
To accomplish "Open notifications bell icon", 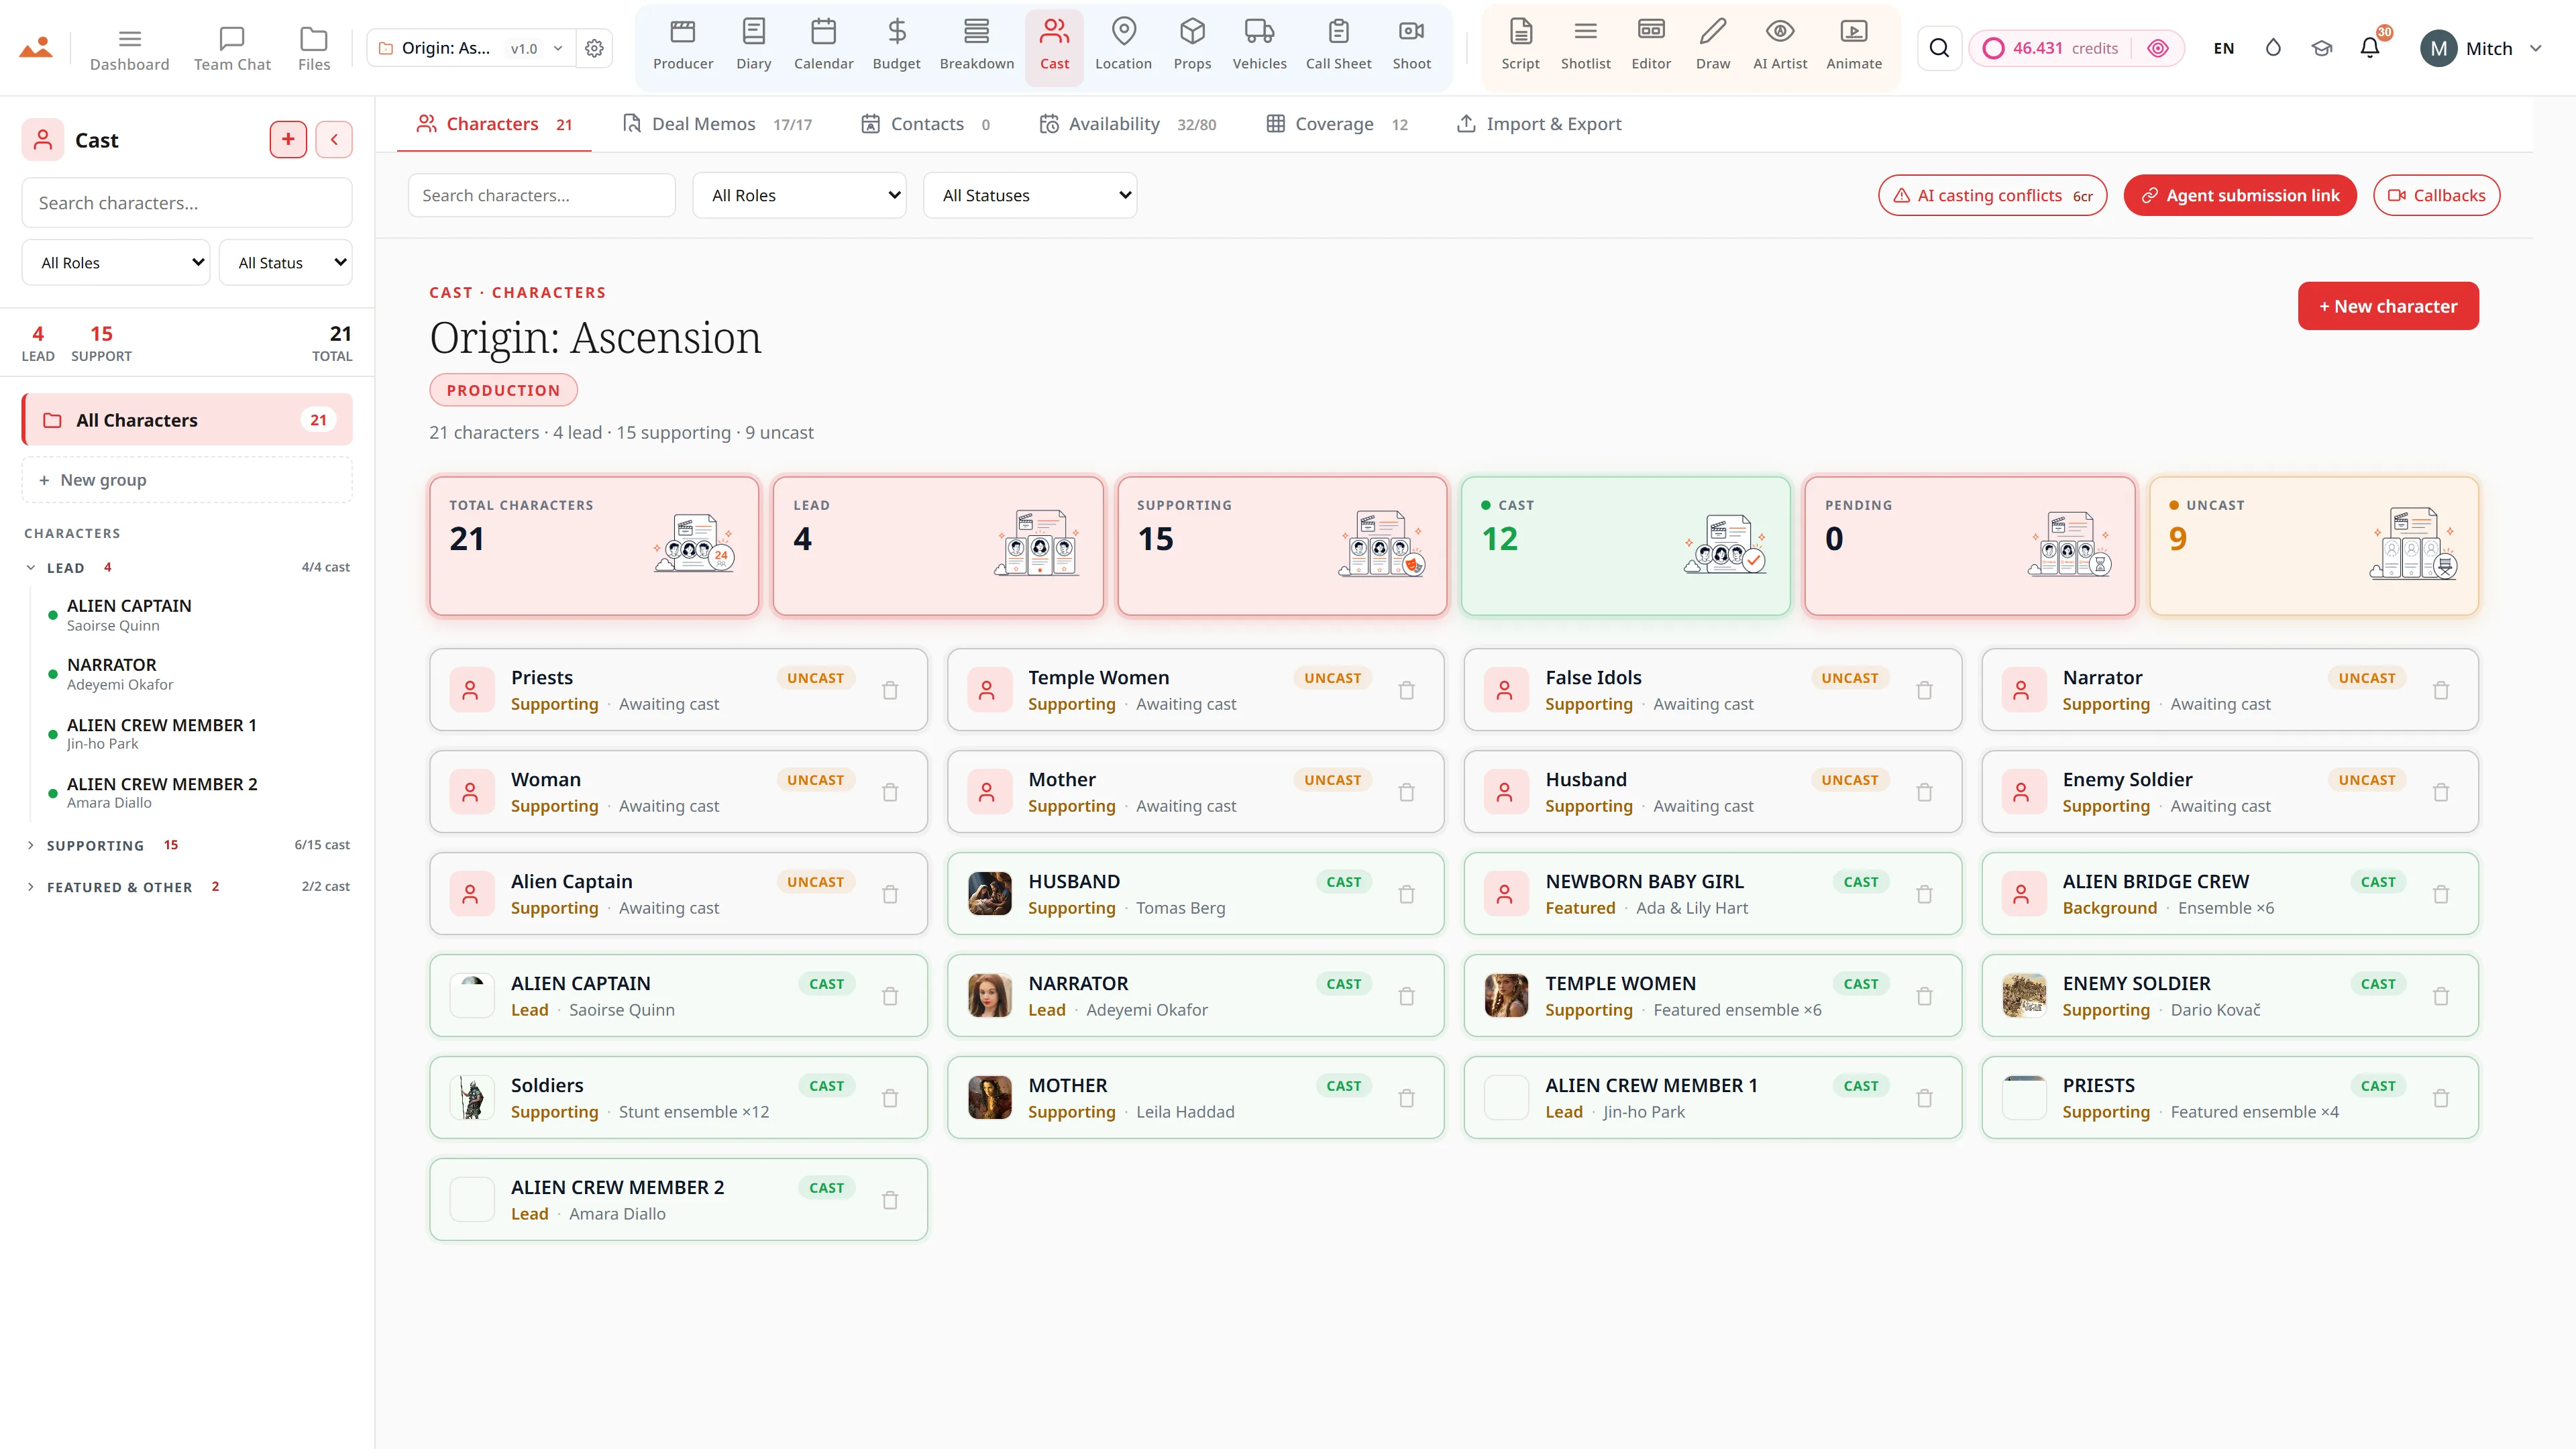I will point(2369,48).
